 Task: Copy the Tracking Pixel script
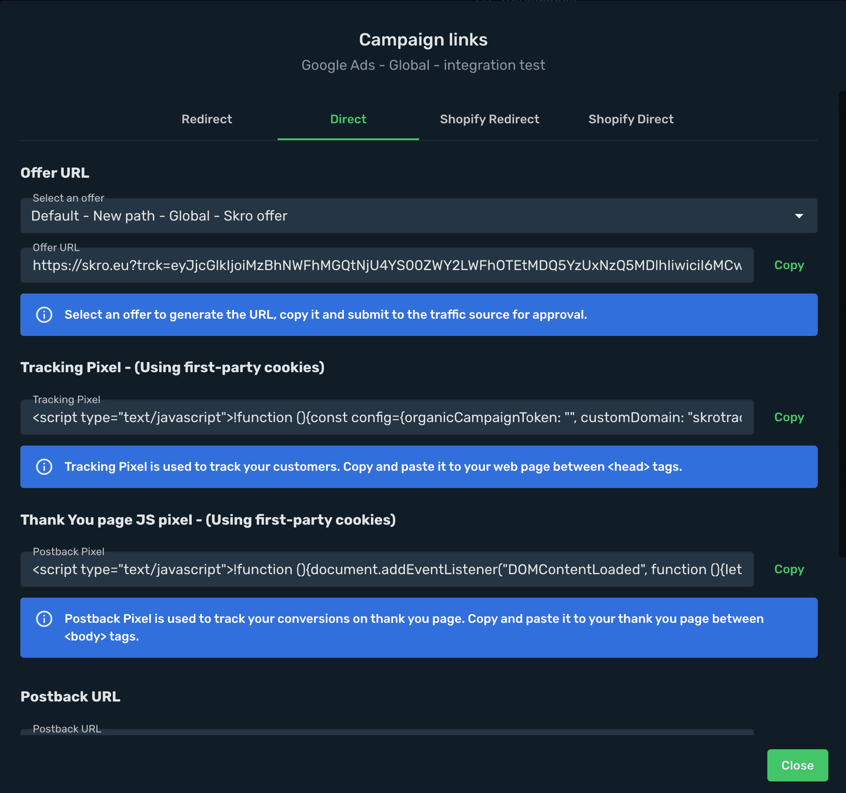(789, 417)
